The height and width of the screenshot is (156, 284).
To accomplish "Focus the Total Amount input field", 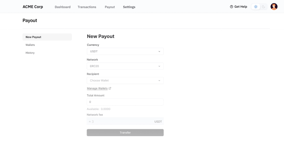I will (125, 102).
